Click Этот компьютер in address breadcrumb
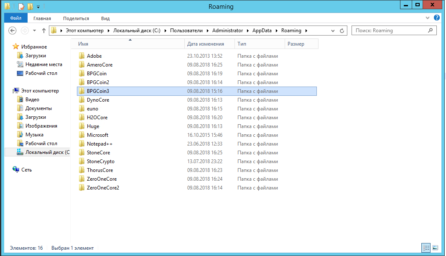 (85, 31)
